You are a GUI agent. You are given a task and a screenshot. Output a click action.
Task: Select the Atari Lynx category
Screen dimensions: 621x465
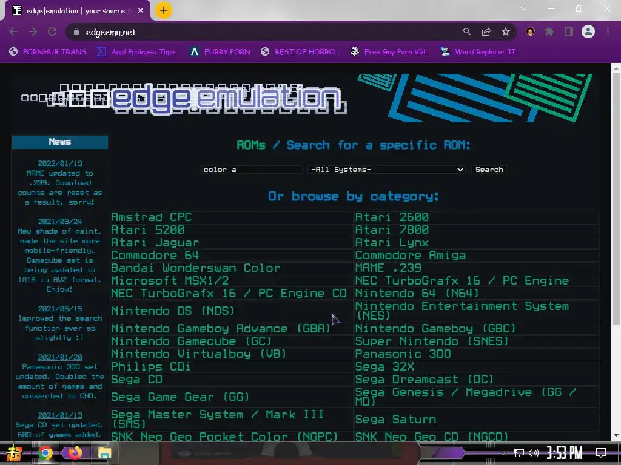392,242
